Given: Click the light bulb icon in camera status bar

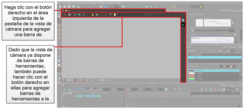Looking at the screenshot, I should [63, 80].
